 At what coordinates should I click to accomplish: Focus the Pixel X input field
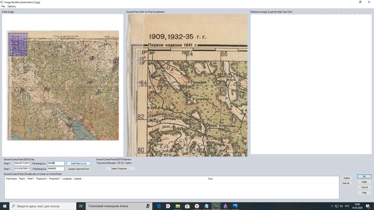tap(22, 164)
